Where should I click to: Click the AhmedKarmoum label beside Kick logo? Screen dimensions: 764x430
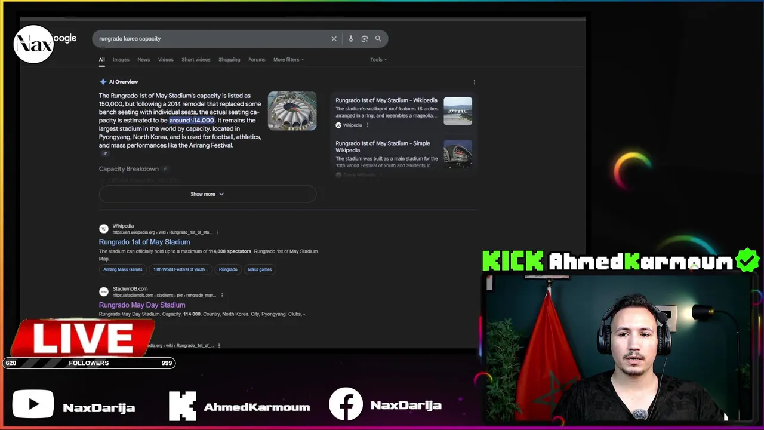click(x=257, y=407)
